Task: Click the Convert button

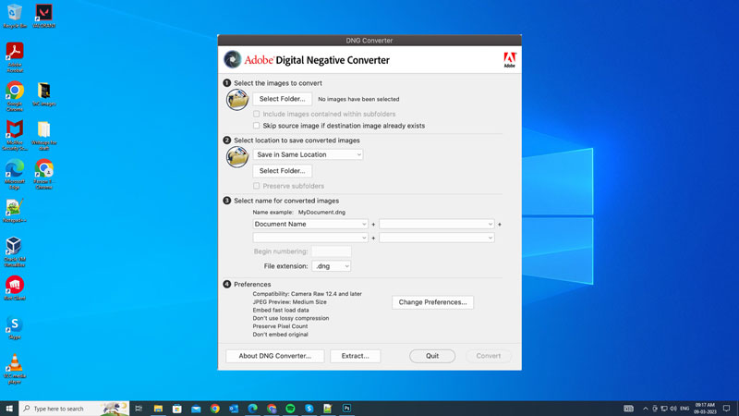Action: (x=489, y=356)
